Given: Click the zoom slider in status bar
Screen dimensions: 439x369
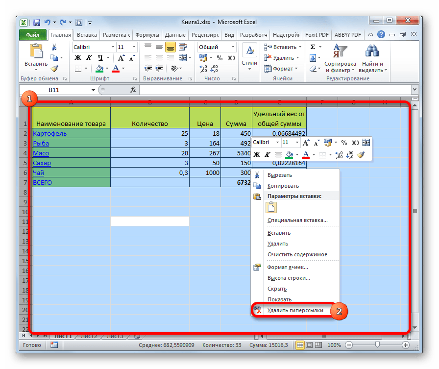Looking at the screenshot, I should pos(376,345).
